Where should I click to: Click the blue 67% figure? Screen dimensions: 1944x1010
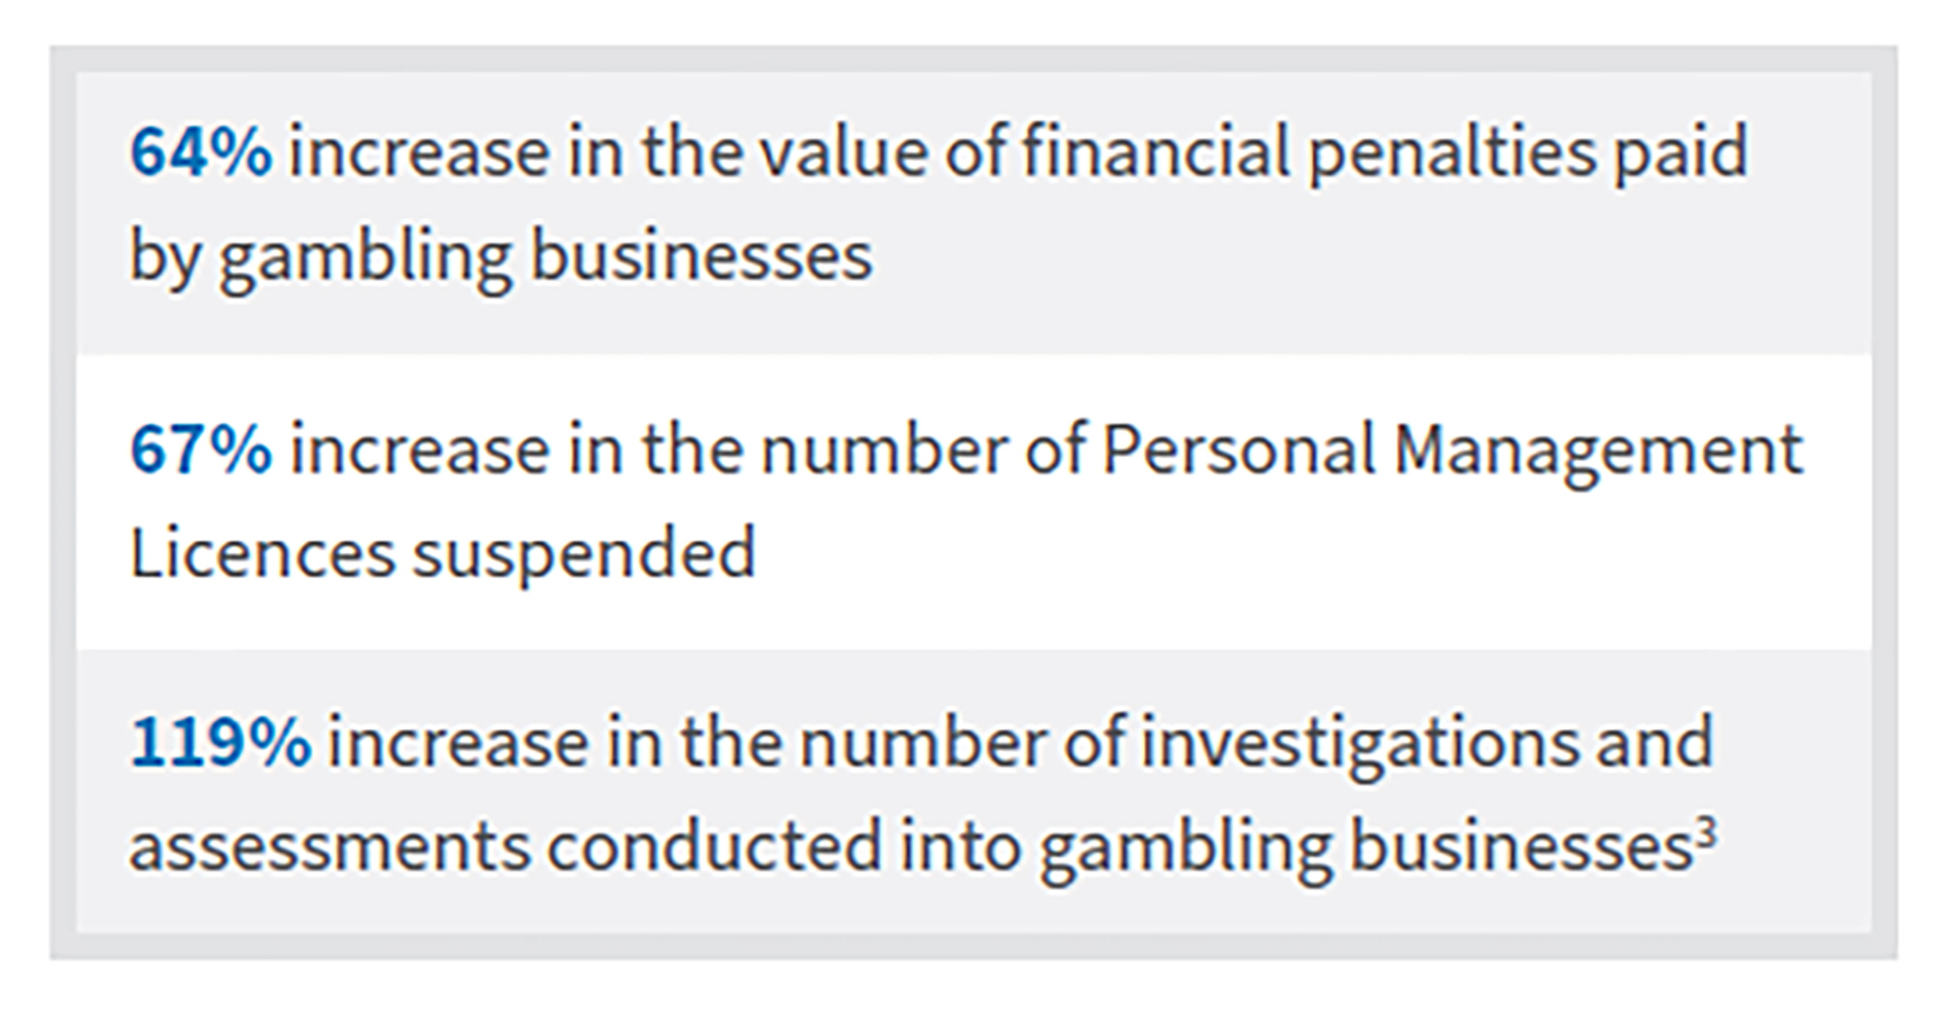point(200,450)
